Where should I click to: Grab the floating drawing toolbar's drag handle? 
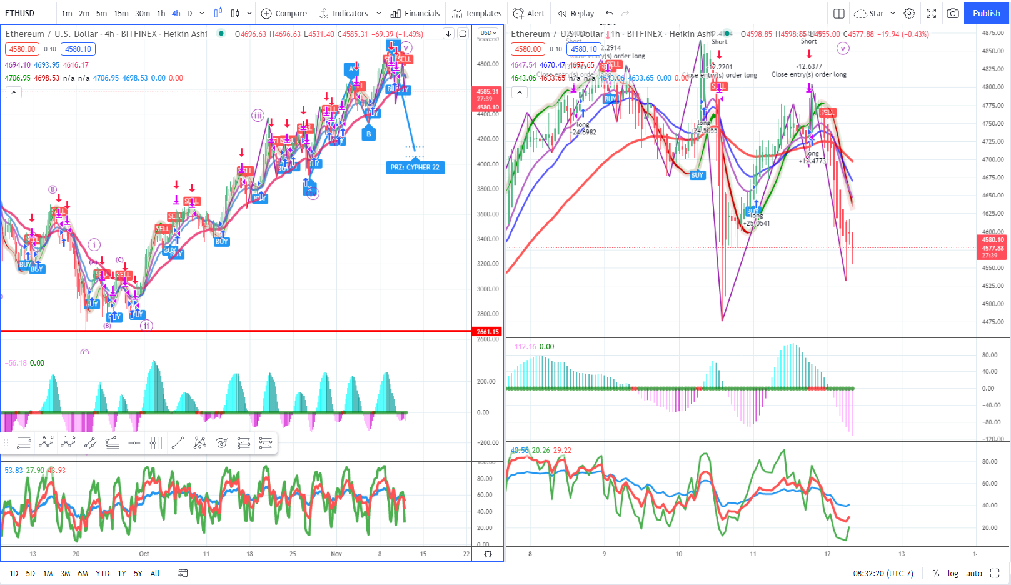tap(7, 443)
